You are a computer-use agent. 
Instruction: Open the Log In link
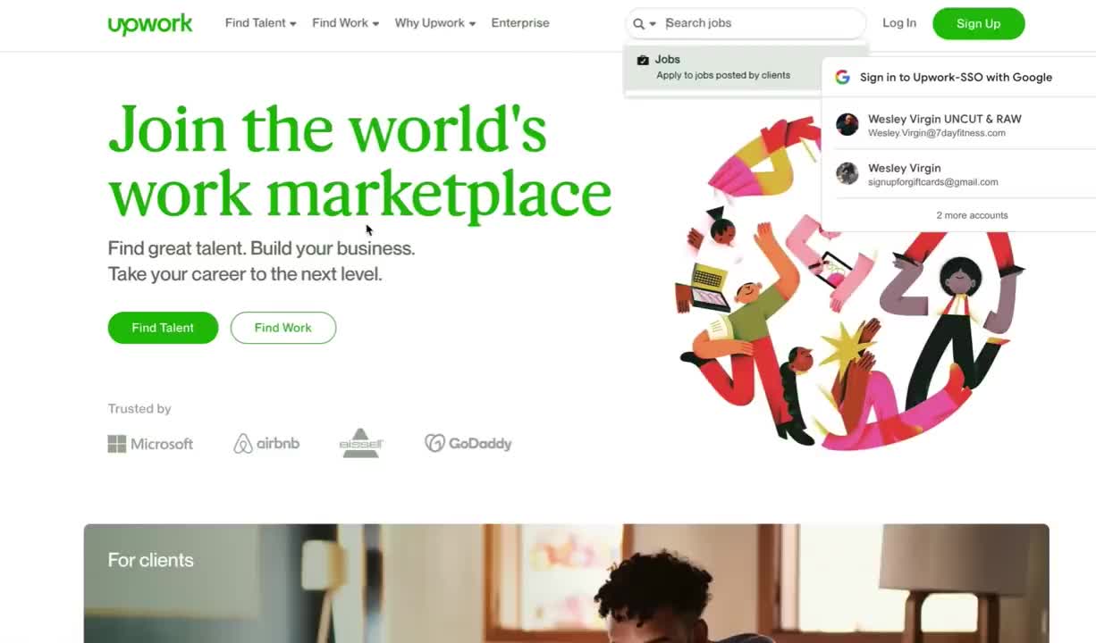(x=899, y=23)
